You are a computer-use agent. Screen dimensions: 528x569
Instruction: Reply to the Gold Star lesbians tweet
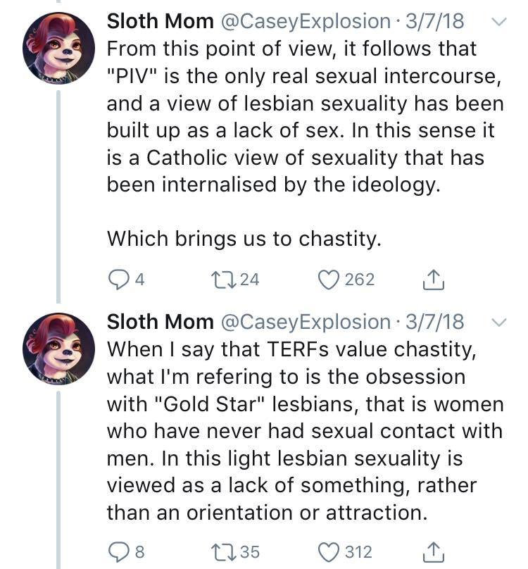[118, 552]
